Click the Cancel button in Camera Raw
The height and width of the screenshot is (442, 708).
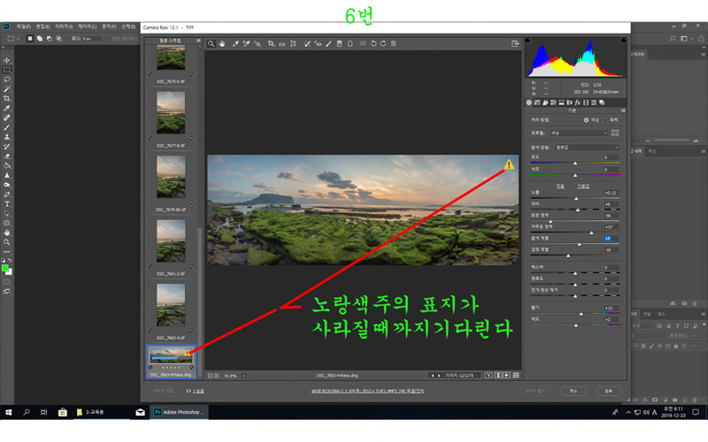pos(573,391)
